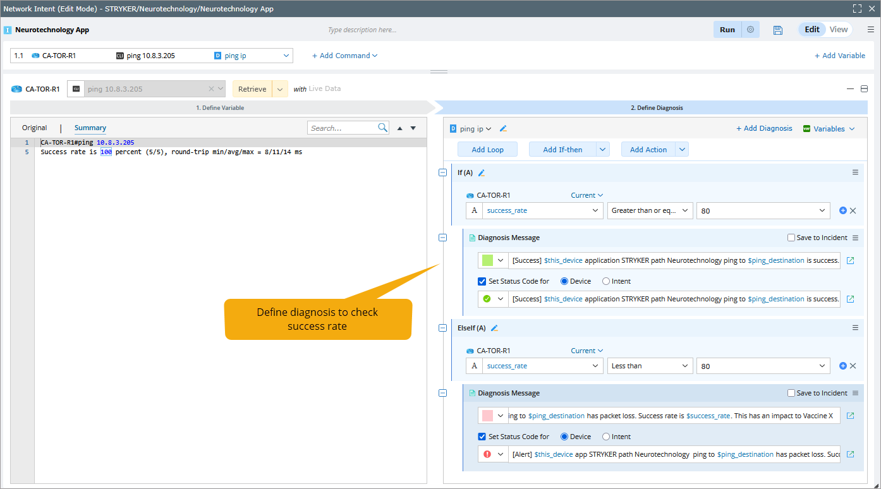Viewport: 881px width, 489px height.
Task: Click the Add Loop button
Action: [x=487, y=150]
